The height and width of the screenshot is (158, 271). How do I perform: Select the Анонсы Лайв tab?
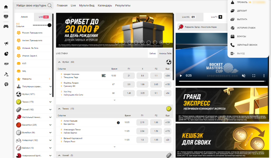165,53
